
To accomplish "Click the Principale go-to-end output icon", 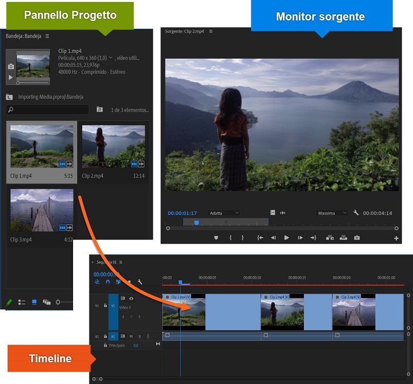I will coord(158,344).
